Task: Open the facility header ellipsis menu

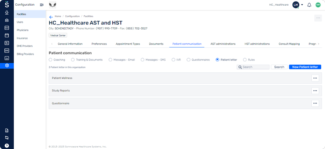Action: tap(318, 18)
